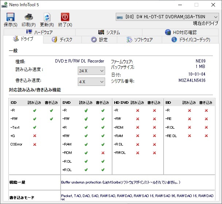Click the DVD -RAM write checkmark
Screen dimensions: 222x204
(x=103, y=144)
